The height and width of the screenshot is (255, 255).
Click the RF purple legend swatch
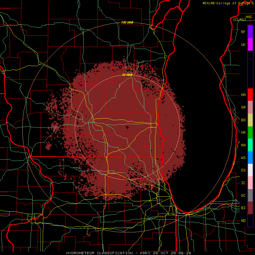(x=250, y=32)
